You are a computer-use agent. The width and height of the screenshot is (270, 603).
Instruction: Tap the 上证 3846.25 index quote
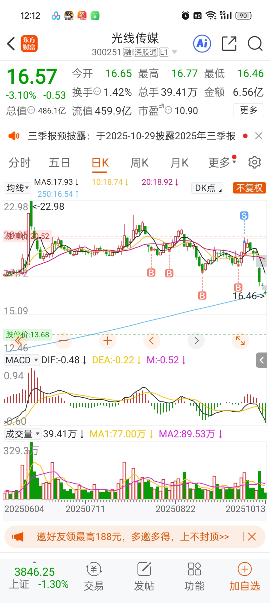tap(39, 578)
